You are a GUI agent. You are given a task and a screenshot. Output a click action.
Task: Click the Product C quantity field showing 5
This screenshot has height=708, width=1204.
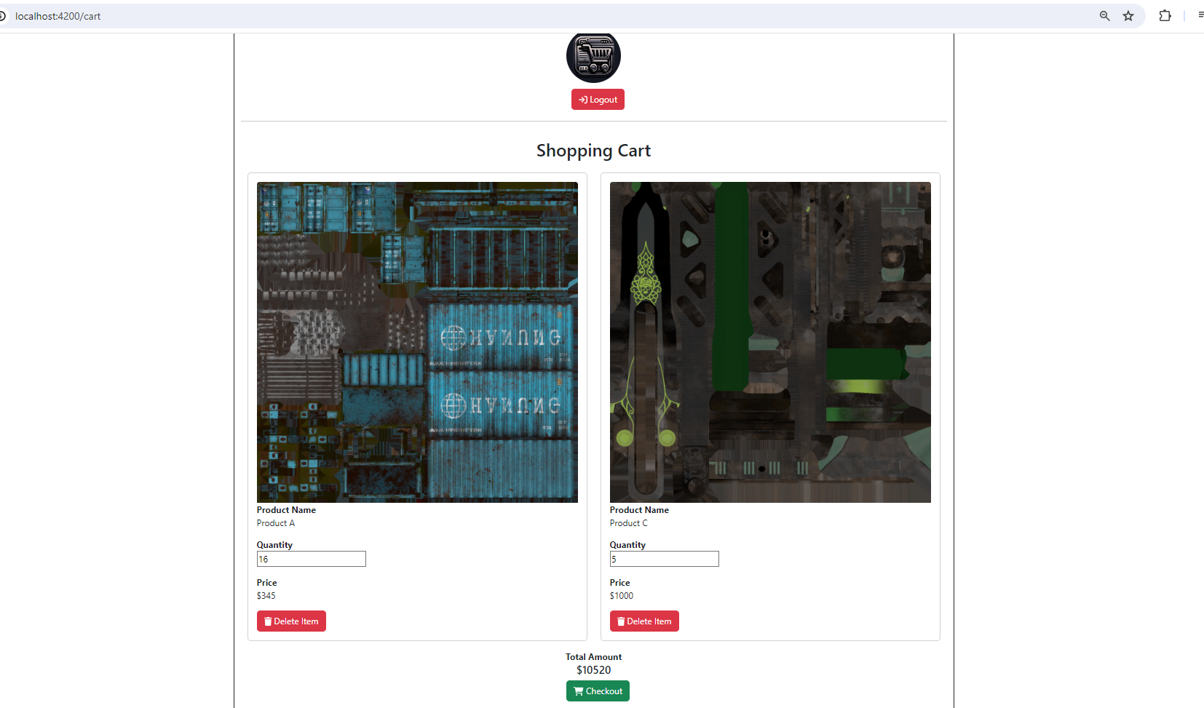click(x=665, y=559)
